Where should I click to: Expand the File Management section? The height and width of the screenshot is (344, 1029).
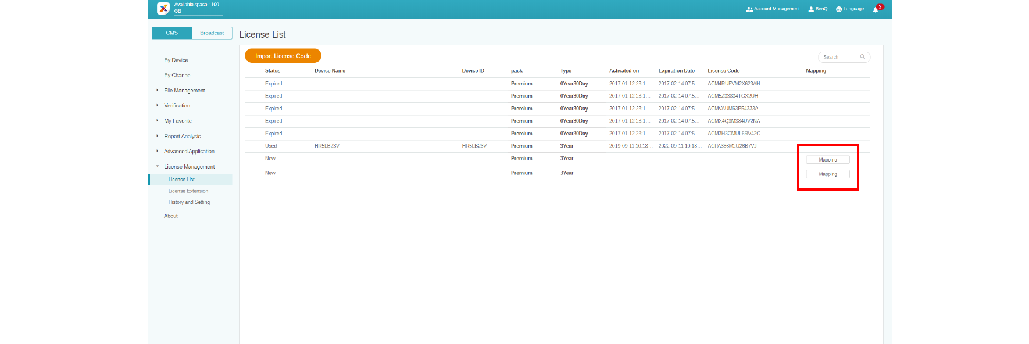point(158,90)
